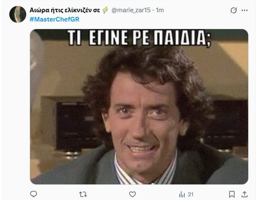Click the Grok explain-this-post icon
263x200 pixels.
click(x=233, y=11)
